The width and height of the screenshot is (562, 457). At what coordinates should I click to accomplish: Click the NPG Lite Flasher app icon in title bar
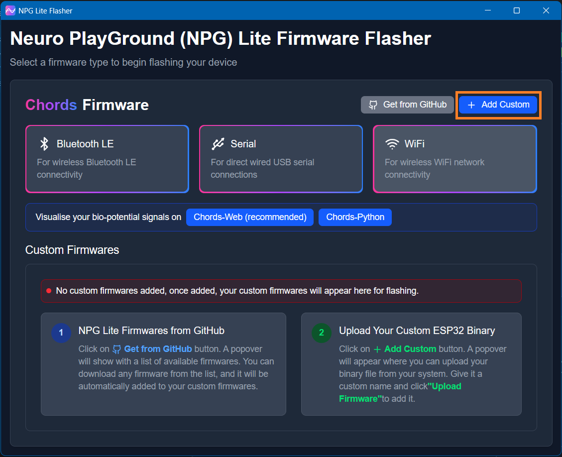(x=10, y=10)
